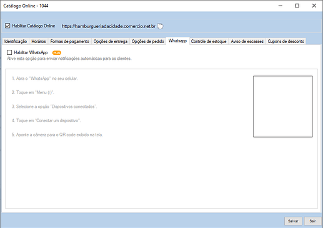Open the Identificação tab
Screen dimensions: 323x228
coord(16,41)
